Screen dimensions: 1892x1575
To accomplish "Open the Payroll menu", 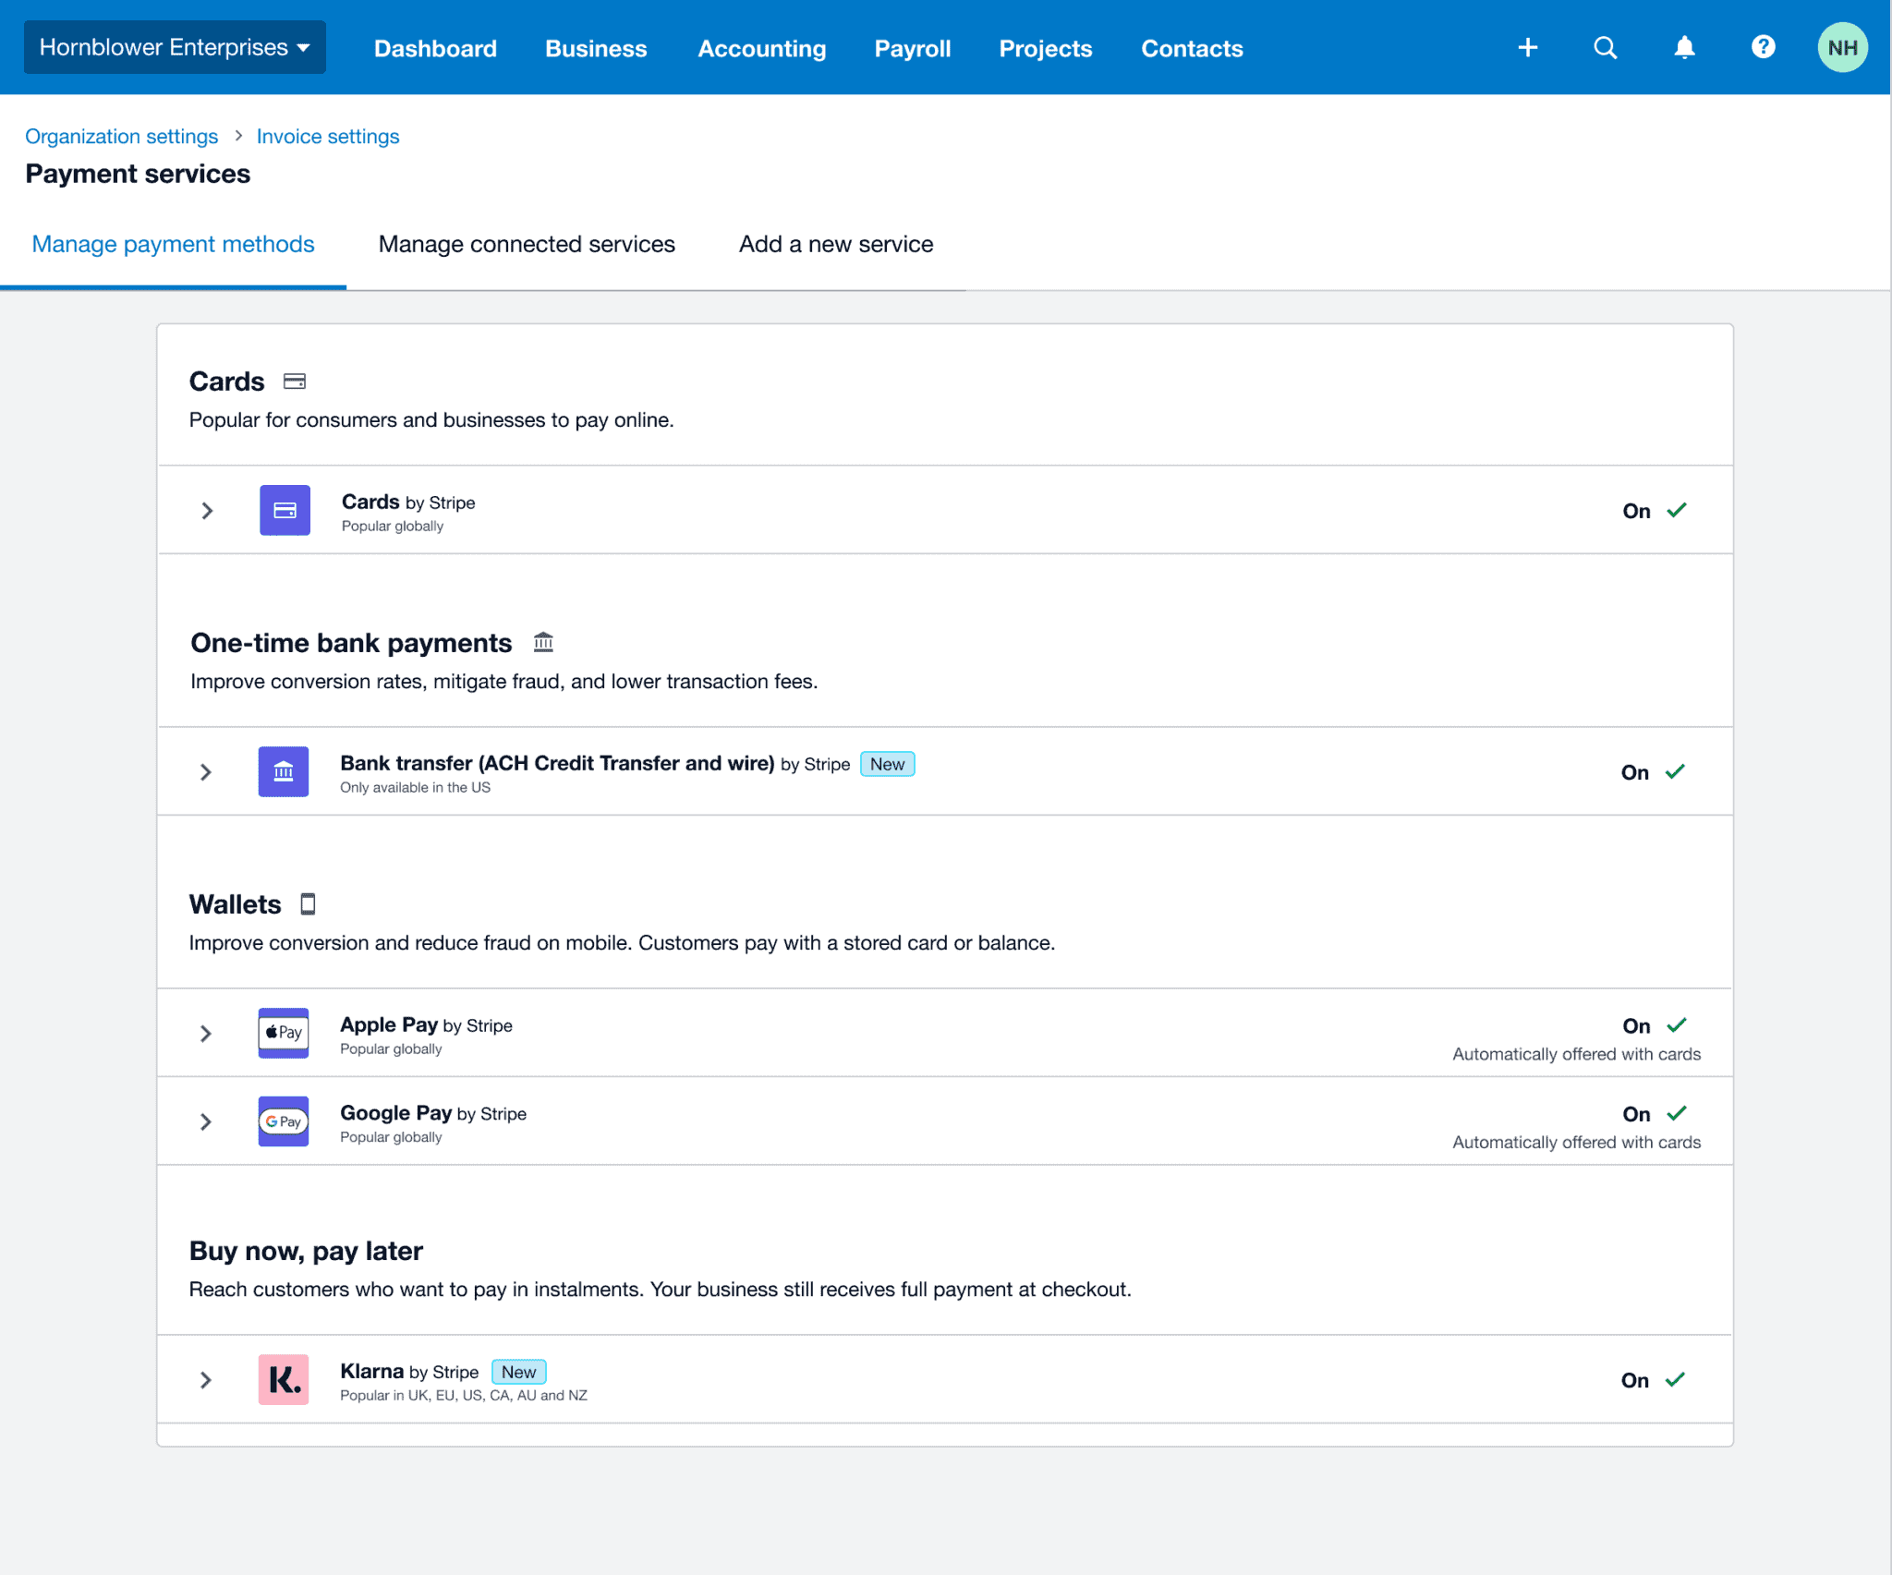I will (912, 48).
